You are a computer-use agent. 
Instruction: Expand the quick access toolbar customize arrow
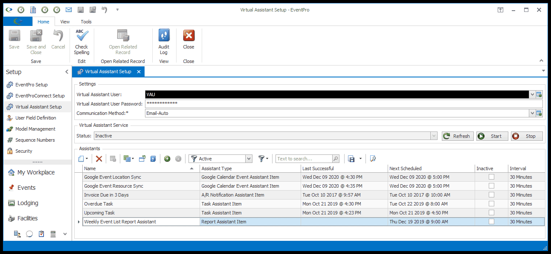pos(117,10)
